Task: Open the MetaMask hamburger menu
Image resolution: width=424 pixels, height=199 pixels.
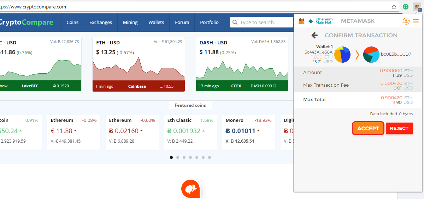Action: [416, 21]
